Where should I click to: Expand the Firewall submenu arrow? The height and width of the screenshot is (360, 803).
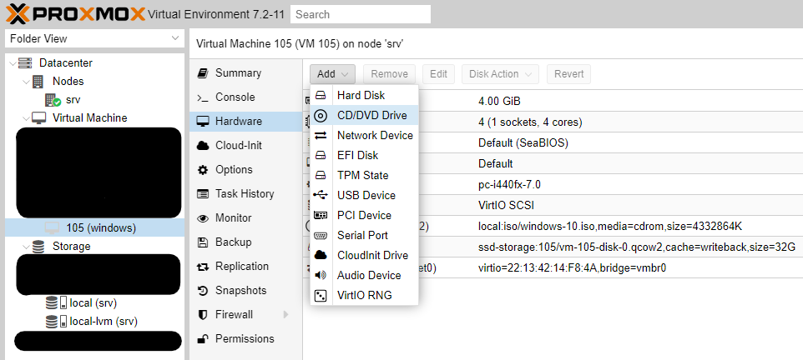[285, 314]
